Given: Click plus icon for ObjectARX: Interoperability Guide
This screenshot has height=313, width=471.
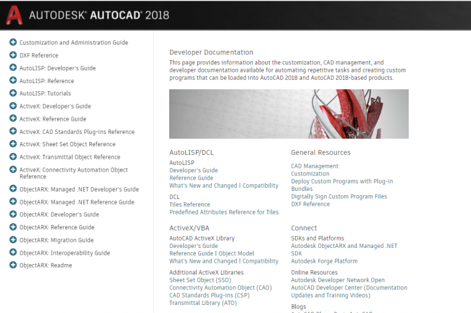Looking at the screenshot, I should pyautogui.click(x=13, y=253).
